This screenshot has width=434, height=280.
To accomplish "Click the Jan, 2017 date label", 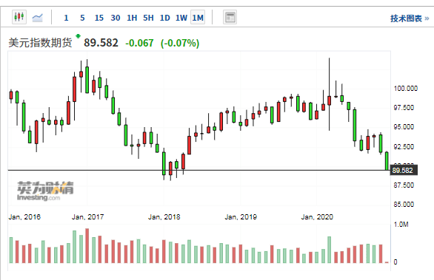I will pos(87,217).
